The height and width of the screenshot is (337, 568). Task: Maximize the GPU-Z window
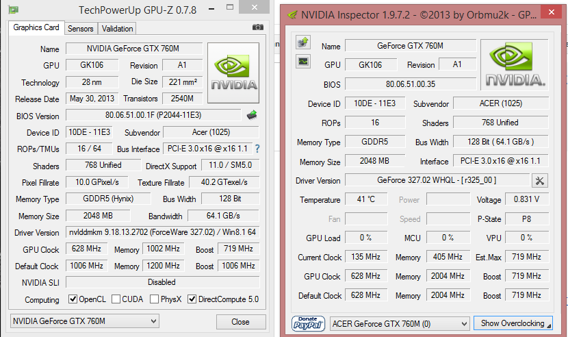tap(230, 8)
